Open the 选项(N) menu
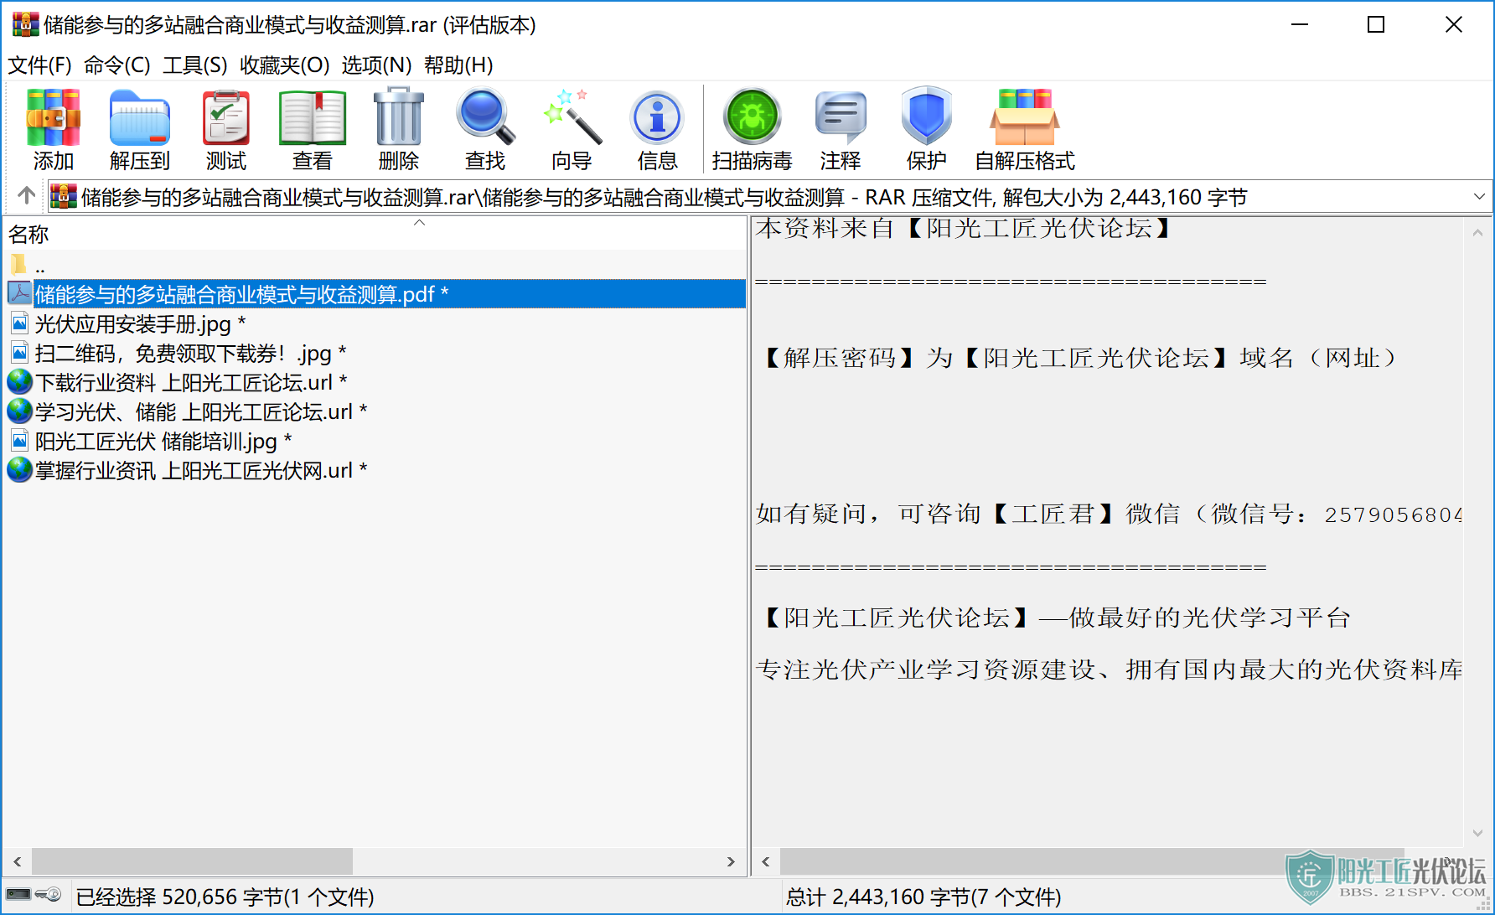 coord(376,65)
